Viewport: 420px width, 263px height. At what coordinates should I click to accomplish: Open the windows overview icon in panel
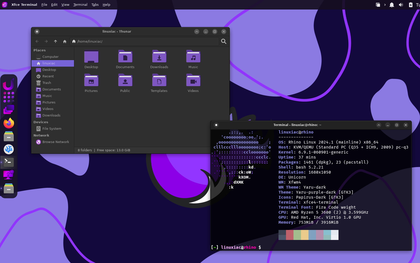pos(378,5)
